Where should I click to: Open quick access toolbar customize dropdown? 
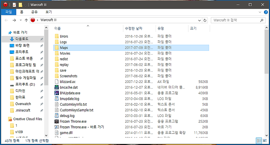pos(25,5)
